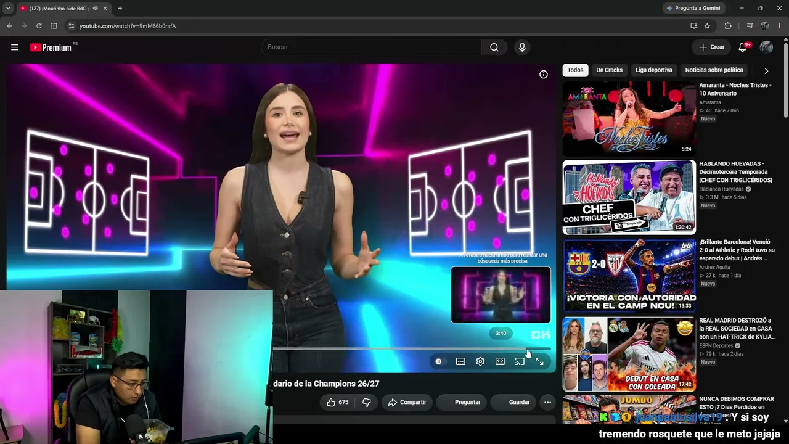789x444 pixels.
Task: Cast the video to a device
Action: tap(520, 361)
